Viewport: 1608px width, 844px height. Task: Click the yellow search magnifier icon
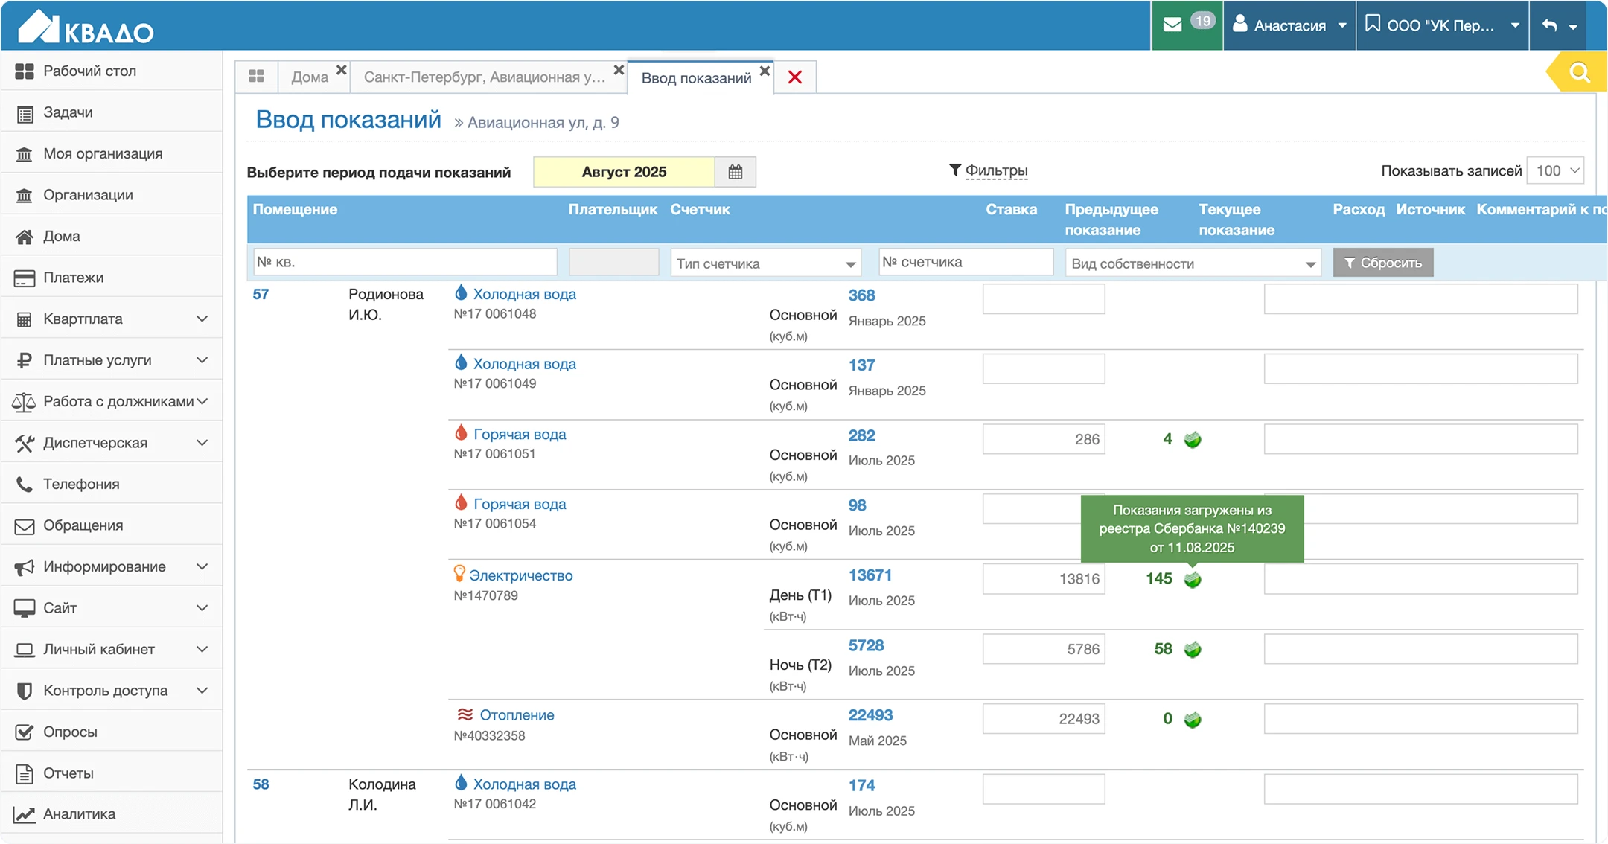pyautogui.click(x=1579, y=73)
